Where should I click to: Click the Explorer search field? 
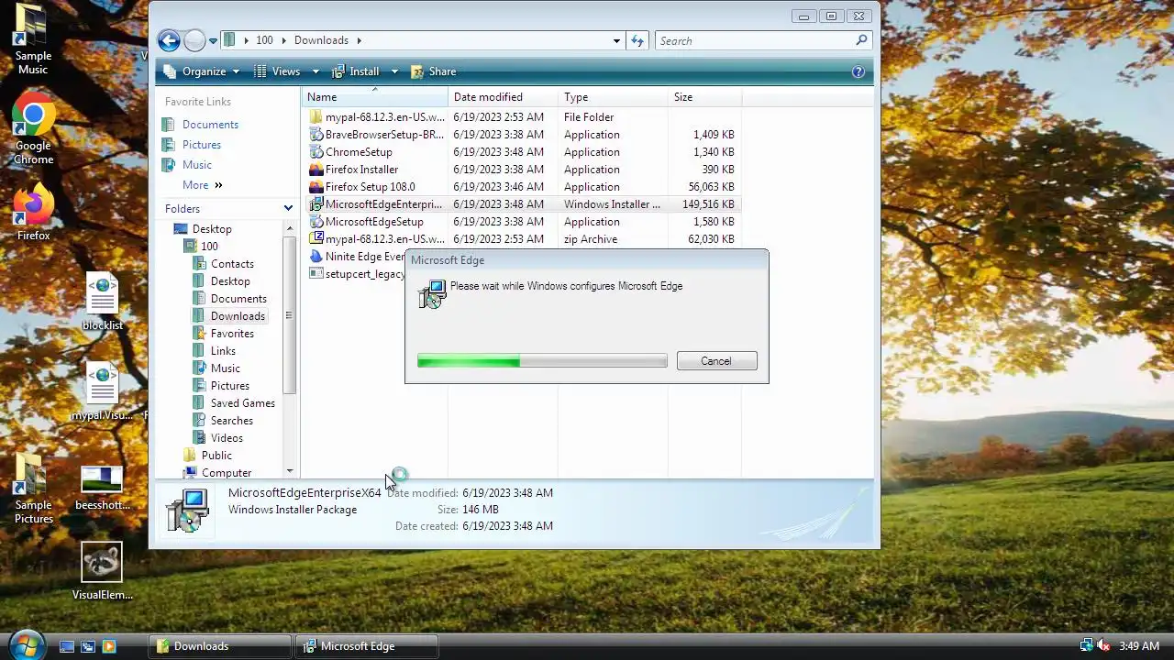tap(756, 40)
